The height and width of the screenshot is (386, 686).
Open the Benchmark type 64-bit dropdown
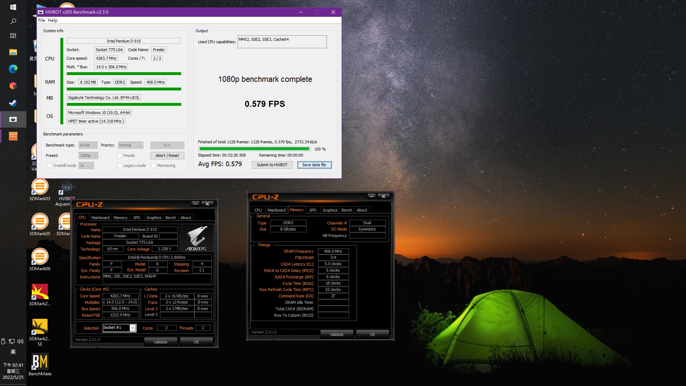[88, 145]
